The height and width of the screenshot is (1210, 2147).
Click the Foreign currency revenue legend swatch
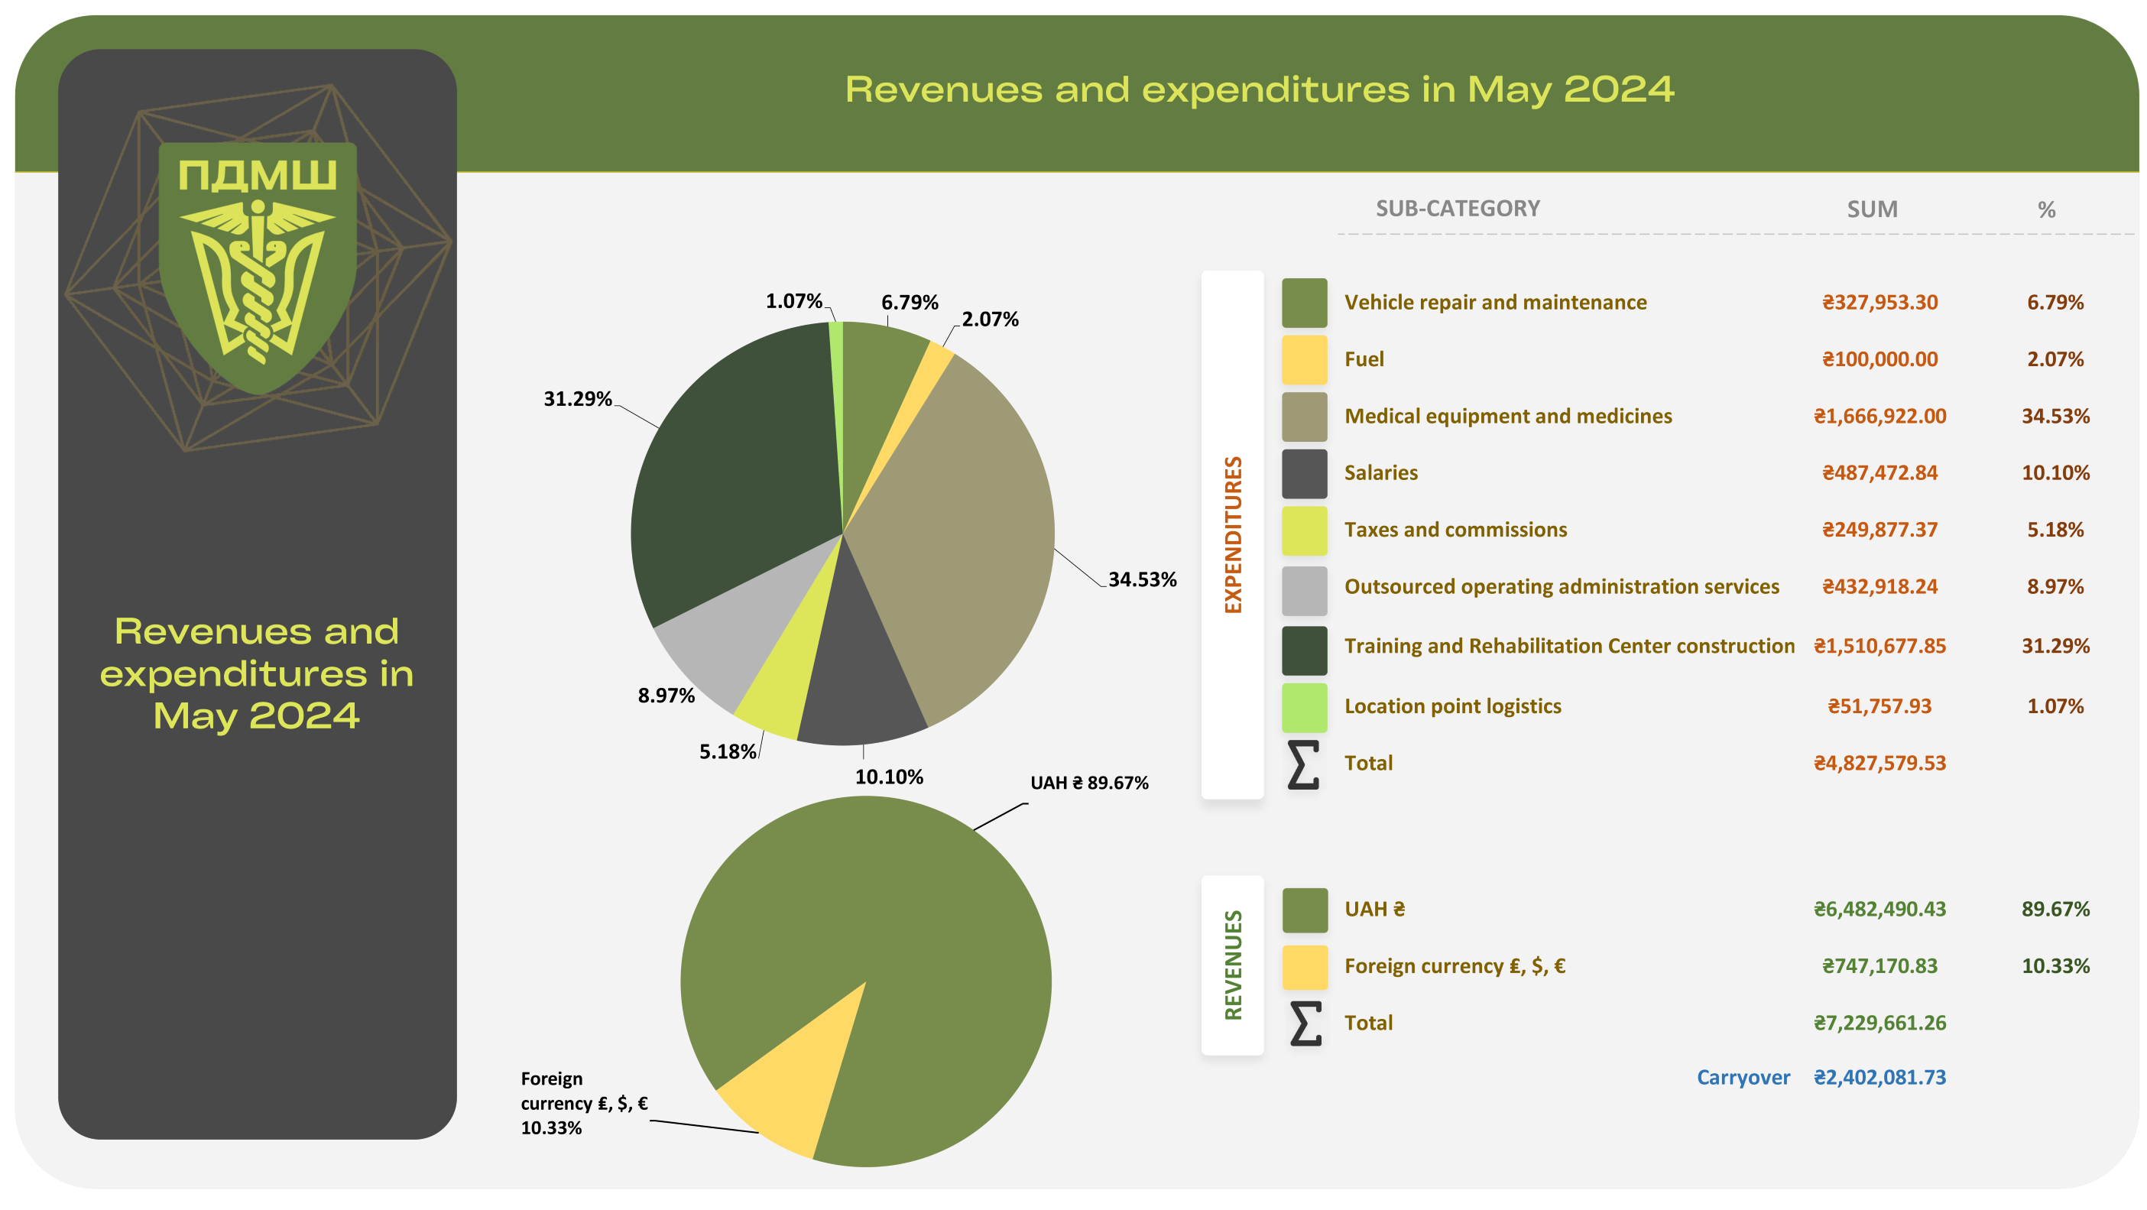[x=1305, y=967]
